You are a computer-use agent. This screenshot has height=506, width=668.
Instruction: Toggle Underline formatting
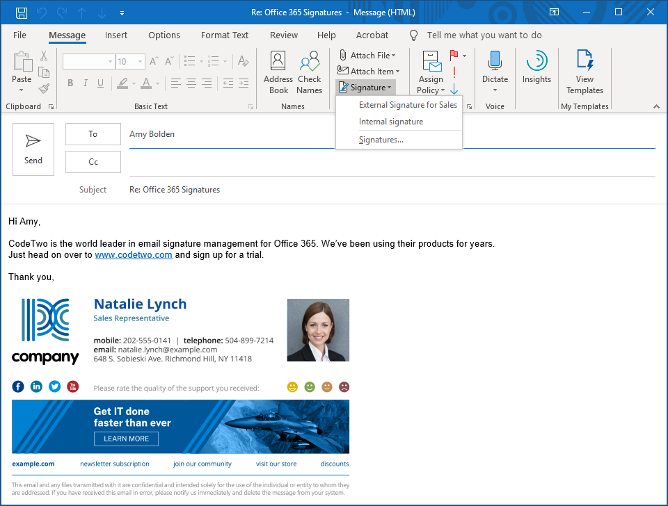pyautogui.click(x=101, y=83)
